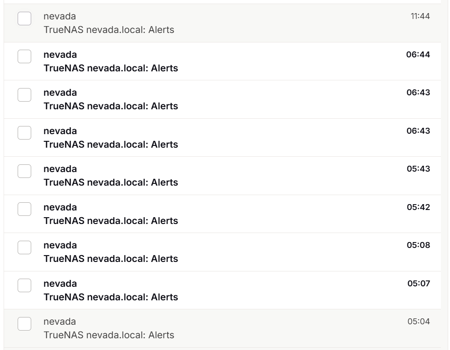Screen dimensions: 450x350
Task: Click sender name nevada on the 05:43 email
Action: (x=60, y=169)
